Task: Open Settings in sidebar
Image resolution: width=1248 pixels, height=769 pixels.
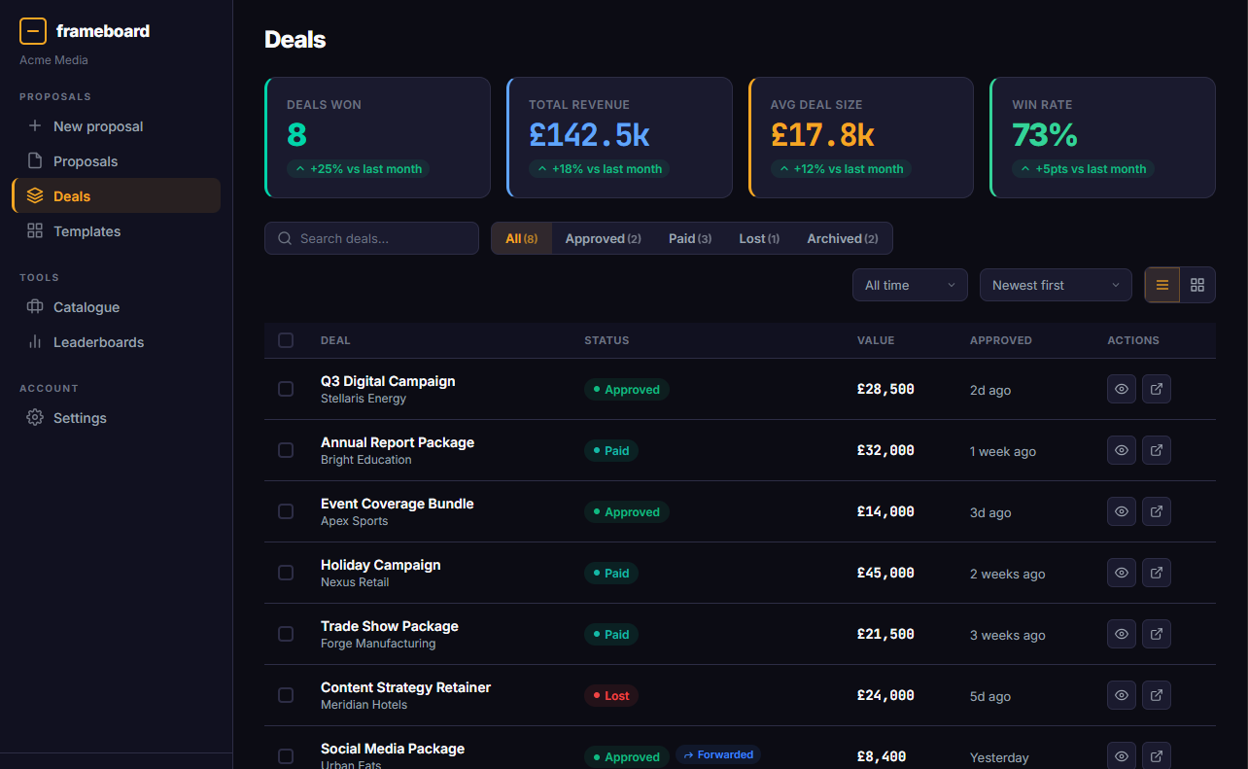Action: (x=116, y=418)
